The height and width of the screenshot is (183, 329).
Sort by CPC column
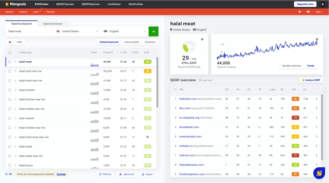(x=124, y=52)
